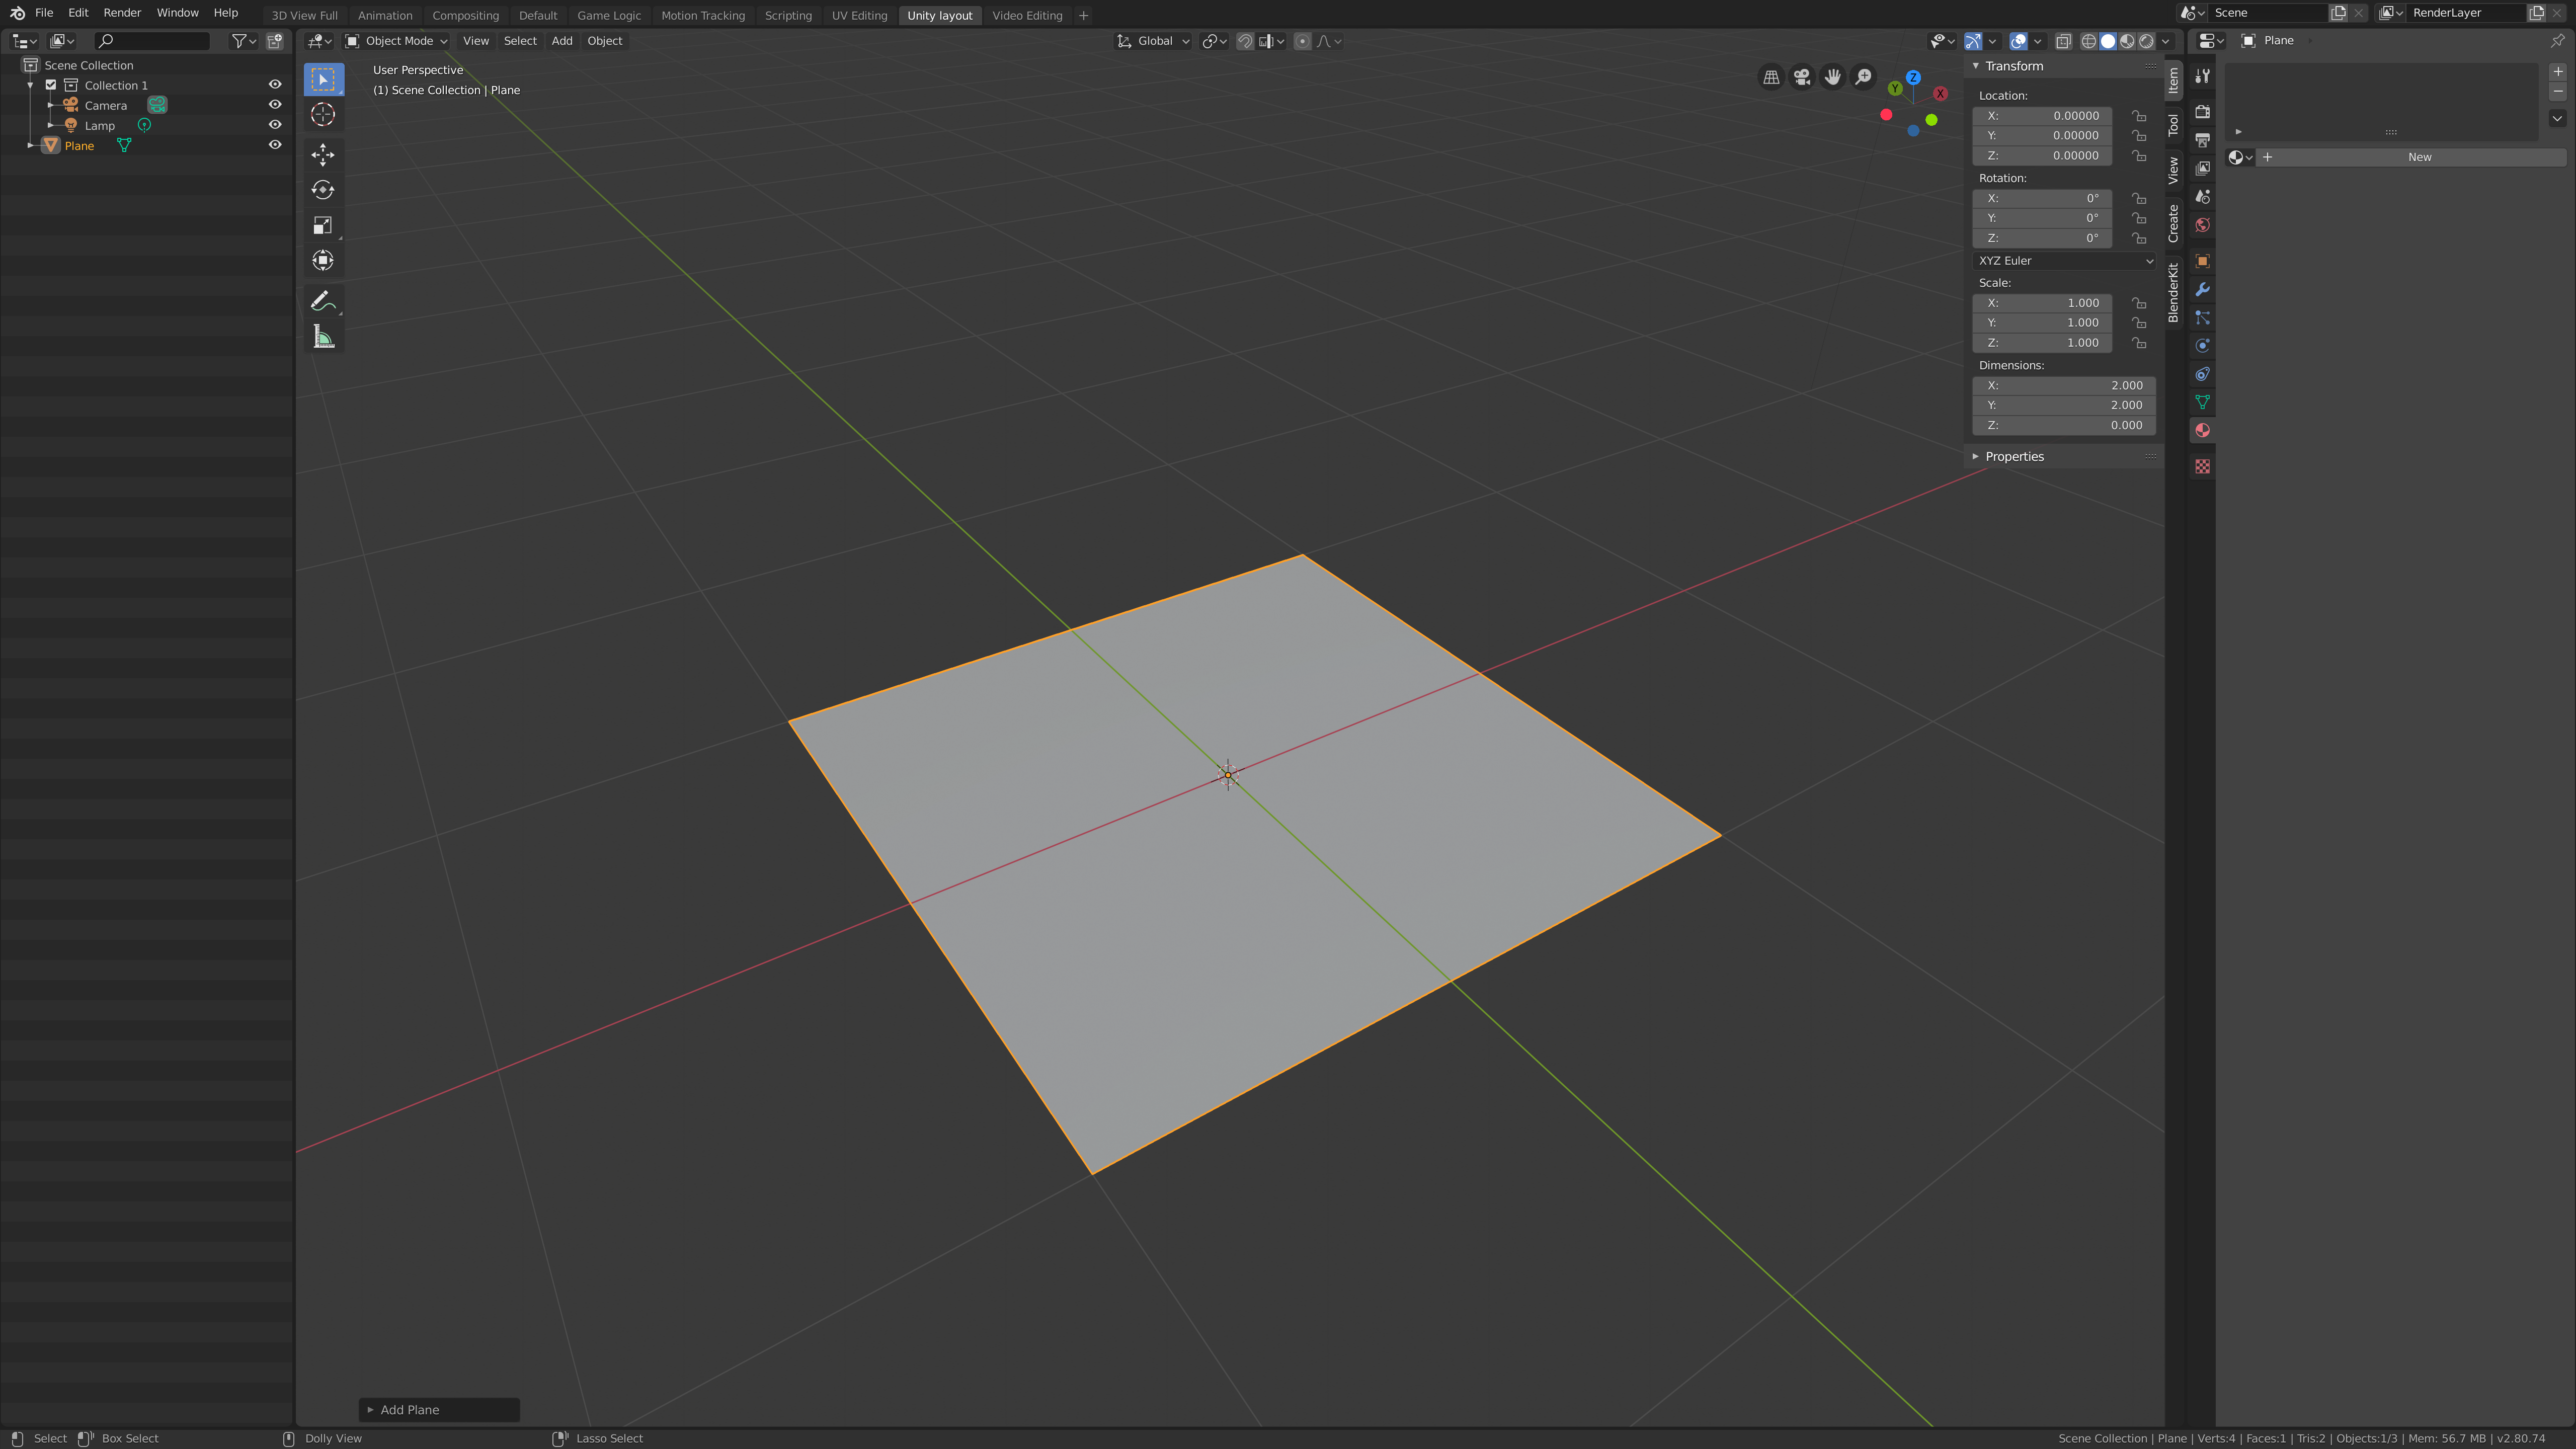Open the shading options dropdown arrow
2576x1449 pixels.
2165,41
